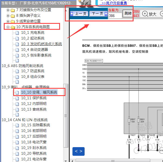Open 10_18 电动天窗 page

[x=34, y=142]
